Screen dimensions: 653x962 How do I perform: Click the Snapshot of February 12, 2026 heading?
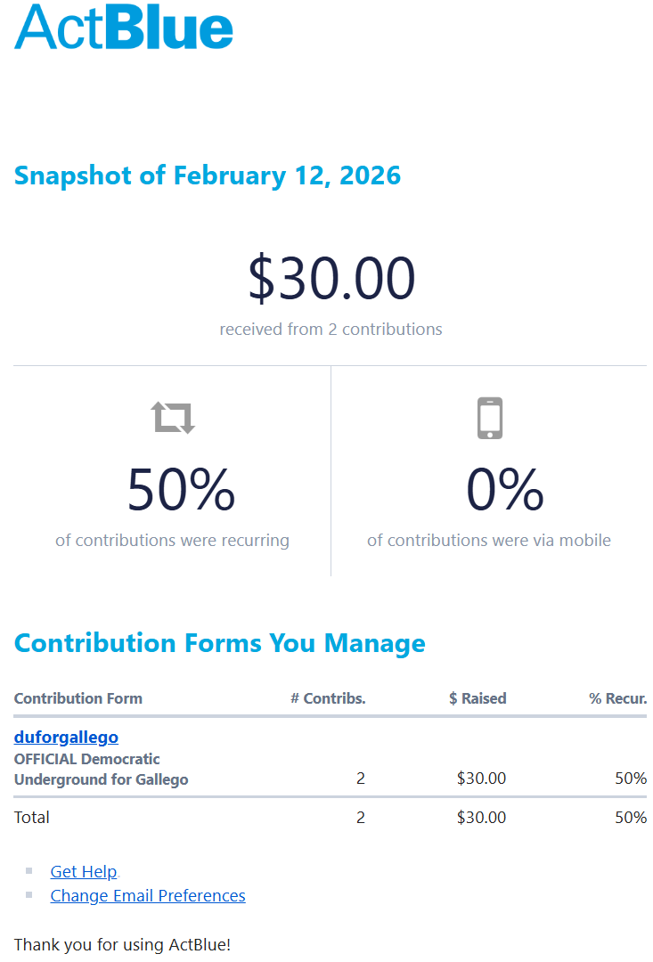pos(208,175)
